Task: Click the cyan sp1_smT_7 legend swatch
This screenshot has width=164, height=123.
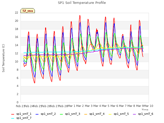Action: [13, 118]
